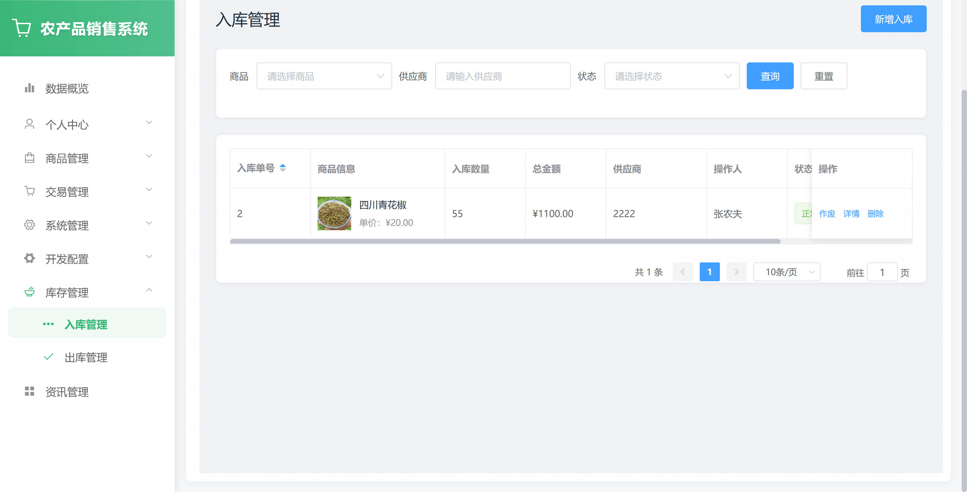Click the 开发配置 menu label
967x492 pixels.
point(67,259)
